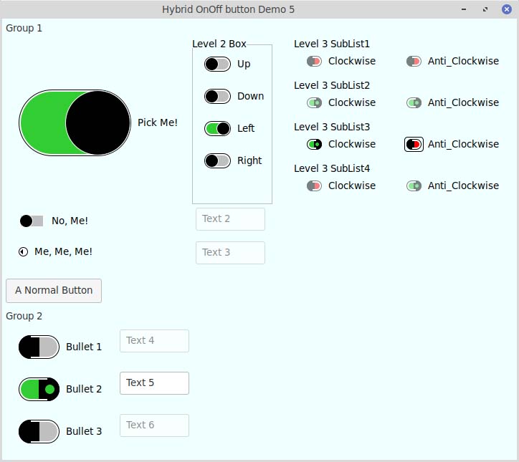Toggle SubList2 Clockwise switch

tap(314, 103)
